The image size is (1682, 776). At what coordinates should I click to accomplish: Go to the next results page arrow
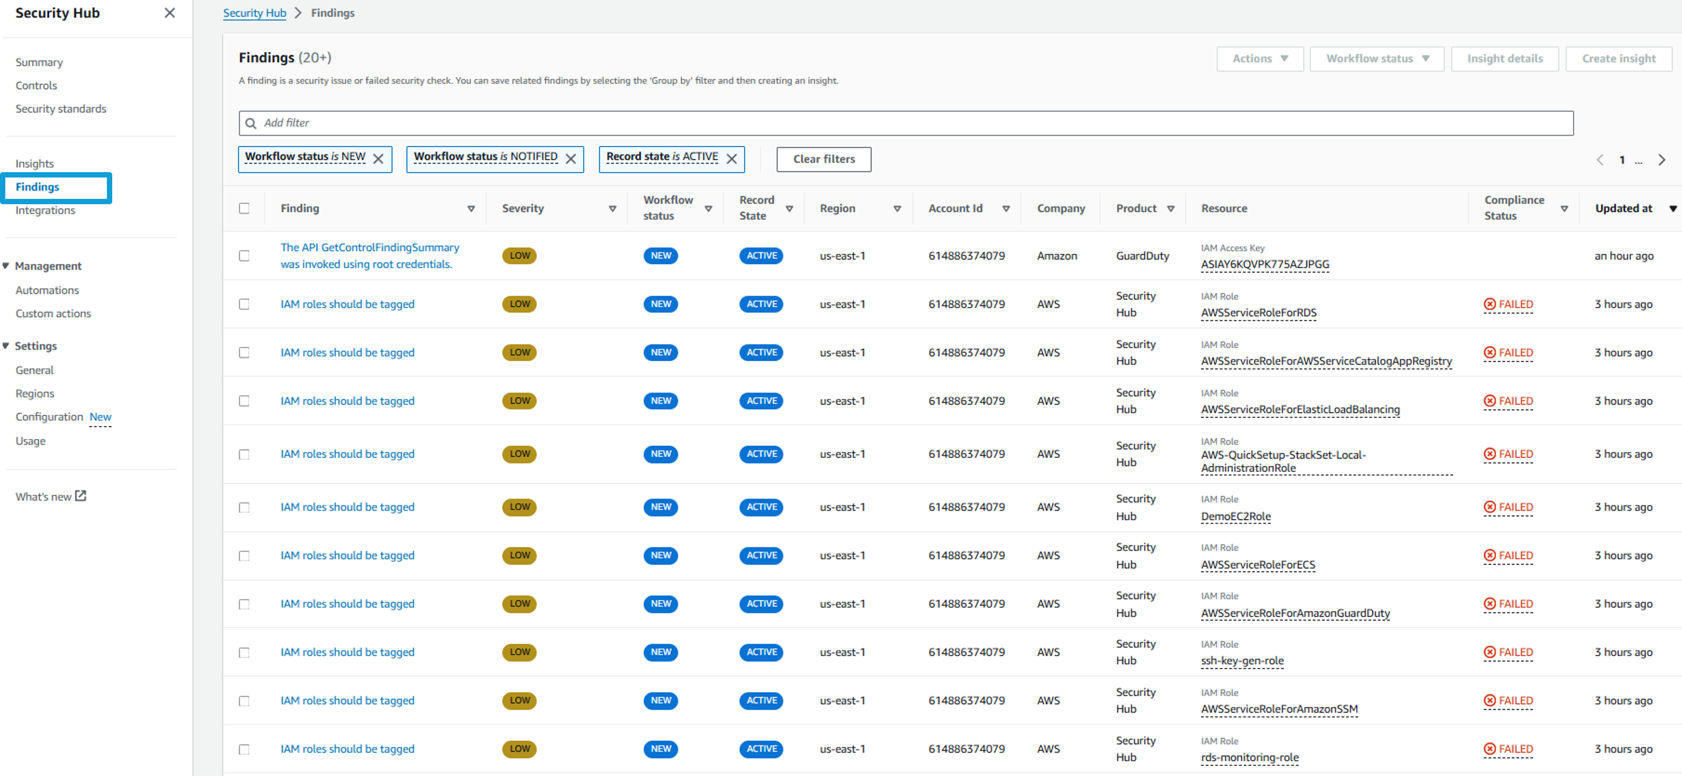[x=1662, y=160]
